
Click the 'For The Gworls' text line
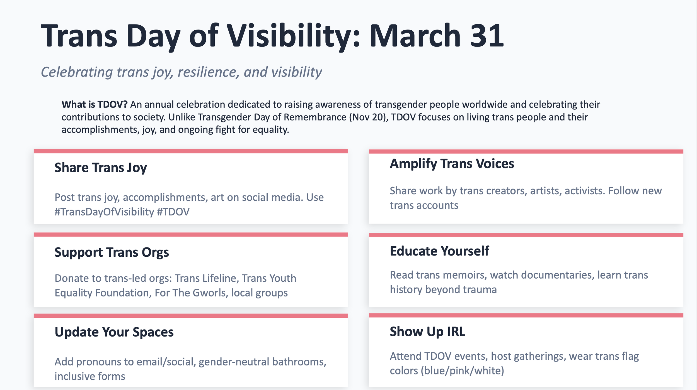click(171, 293)
